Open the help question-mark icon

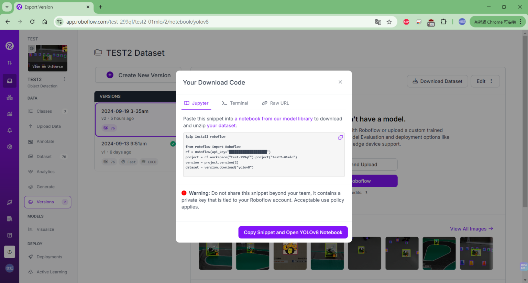coord(10,235)
